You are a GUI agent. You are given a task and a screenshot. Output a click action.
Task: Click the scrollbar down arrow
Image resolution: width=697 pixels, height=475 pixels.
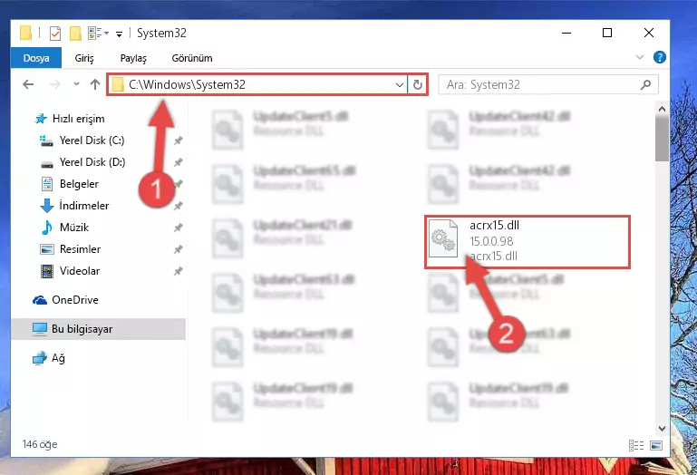coord(662,429)
